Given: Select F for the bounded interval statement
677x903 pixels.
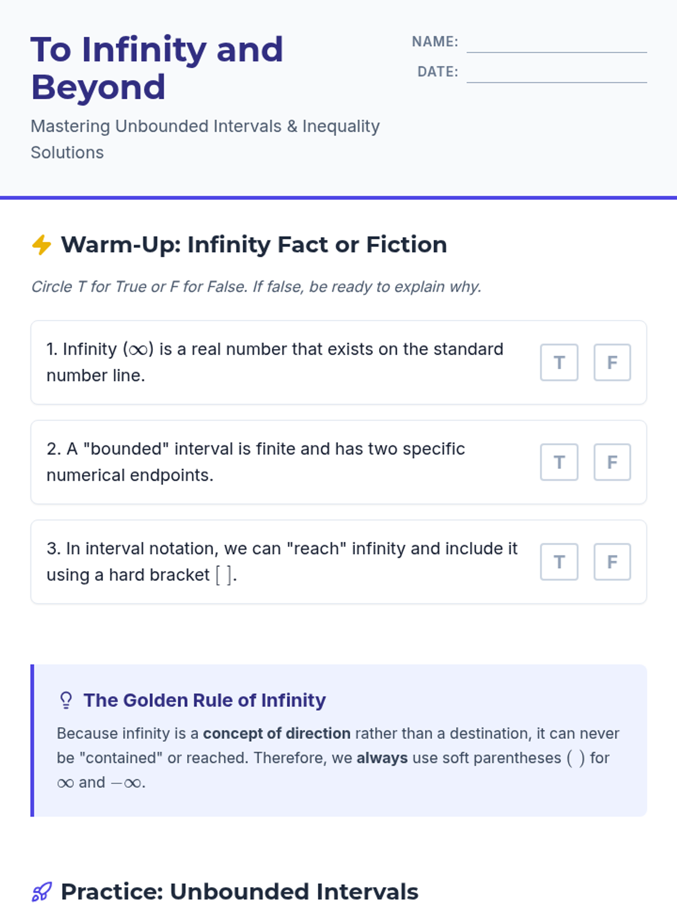Looking at the screenshot, I should click(x=612, y=462).
